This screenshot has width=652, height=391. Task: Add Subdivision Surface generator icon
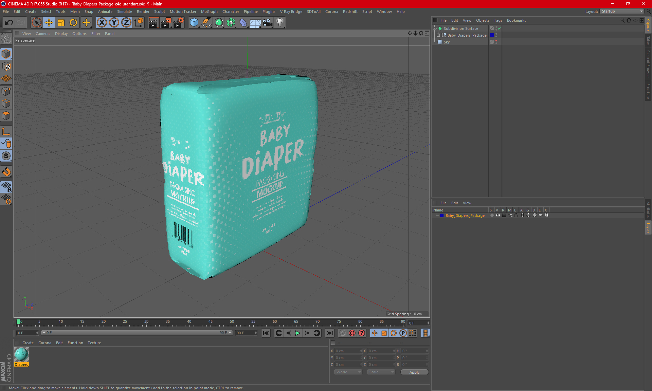219,22
